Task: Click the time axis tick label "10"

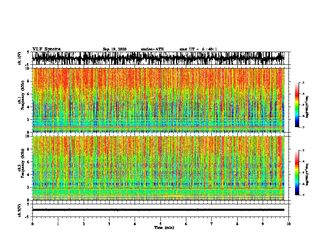Action: pyautogui.click(x=288, y=224)
